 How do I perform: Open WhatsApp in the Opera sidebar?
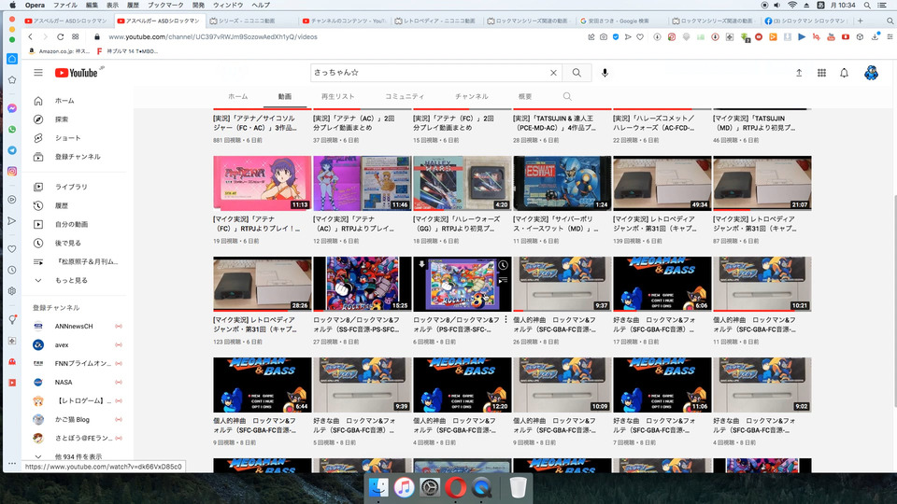coord(12,129)
